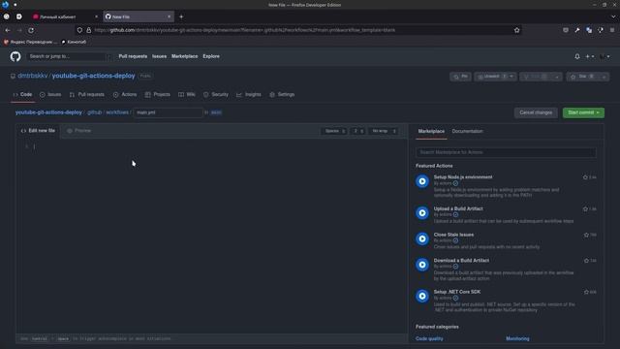Image resolution: width=620 pixels, height=349 pixels.
Task: Open the Spaces indent mode dropdown
Action: 334,131
